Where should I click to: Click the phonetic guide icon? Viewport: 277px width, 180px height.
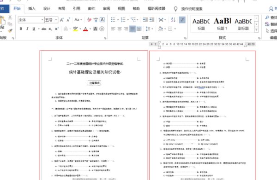96,20
